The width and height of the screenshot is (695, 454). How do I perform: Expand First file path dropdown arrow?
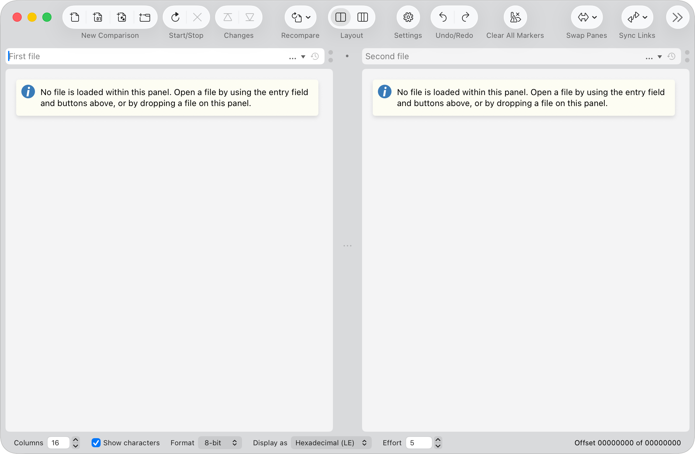pyautogui.click(x=303, y=57)
